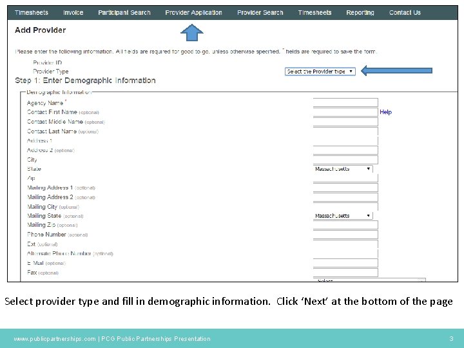Screen dimensions: 464x348
Task: Open the Timesheets item beside Reporting
Action: pos(314,13)
